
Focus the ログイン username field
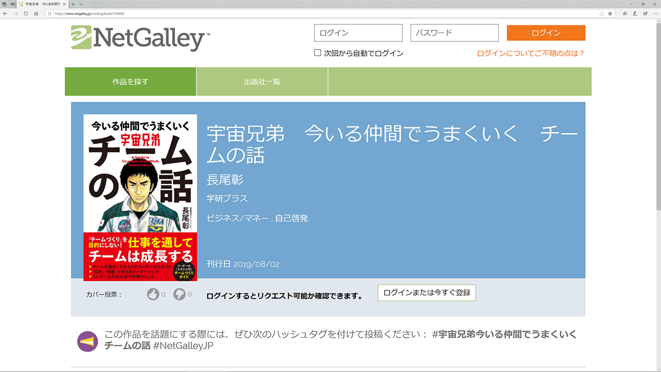point(358,33)
